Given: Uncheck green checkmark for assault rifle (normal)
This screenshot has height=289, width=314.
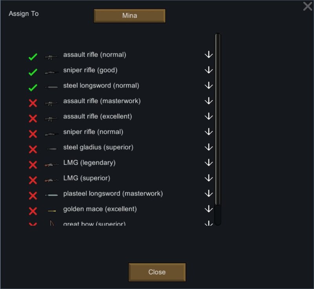Looking at the screenshot, I should 33,57.
